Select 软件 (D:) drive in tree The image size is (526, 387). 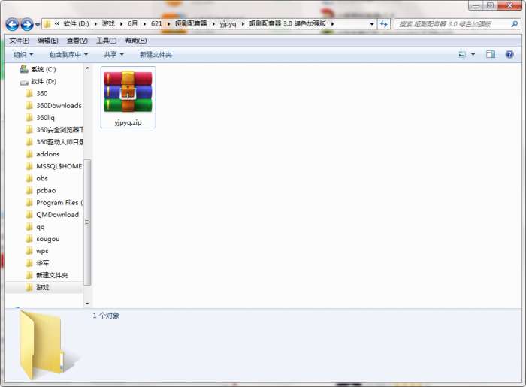click(x=44, y=81)
